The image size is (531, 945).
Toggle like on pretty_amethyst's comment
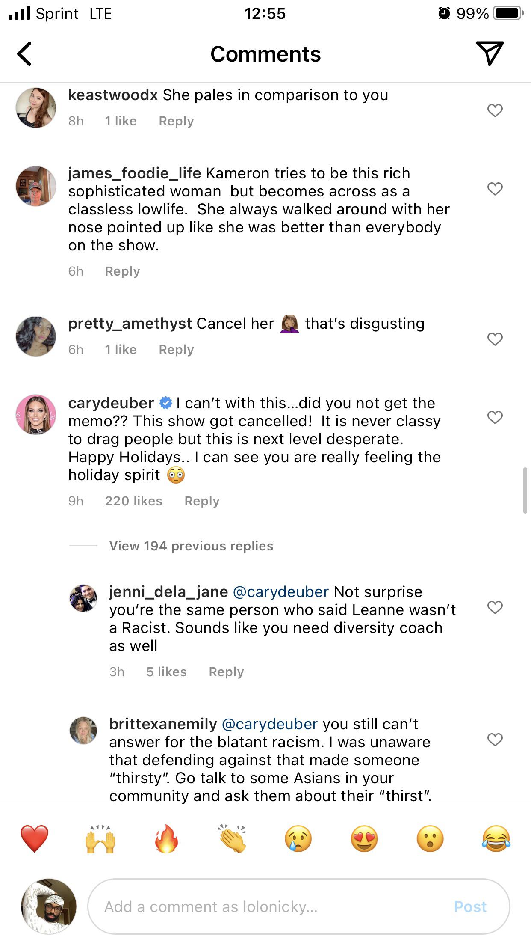point(495,339)
